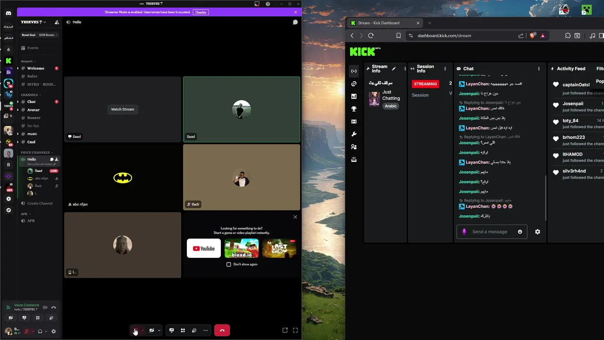Viewport: 604px width, 340px height.
Task: Collapse the CHANNELS category
Action: (31, 95)
